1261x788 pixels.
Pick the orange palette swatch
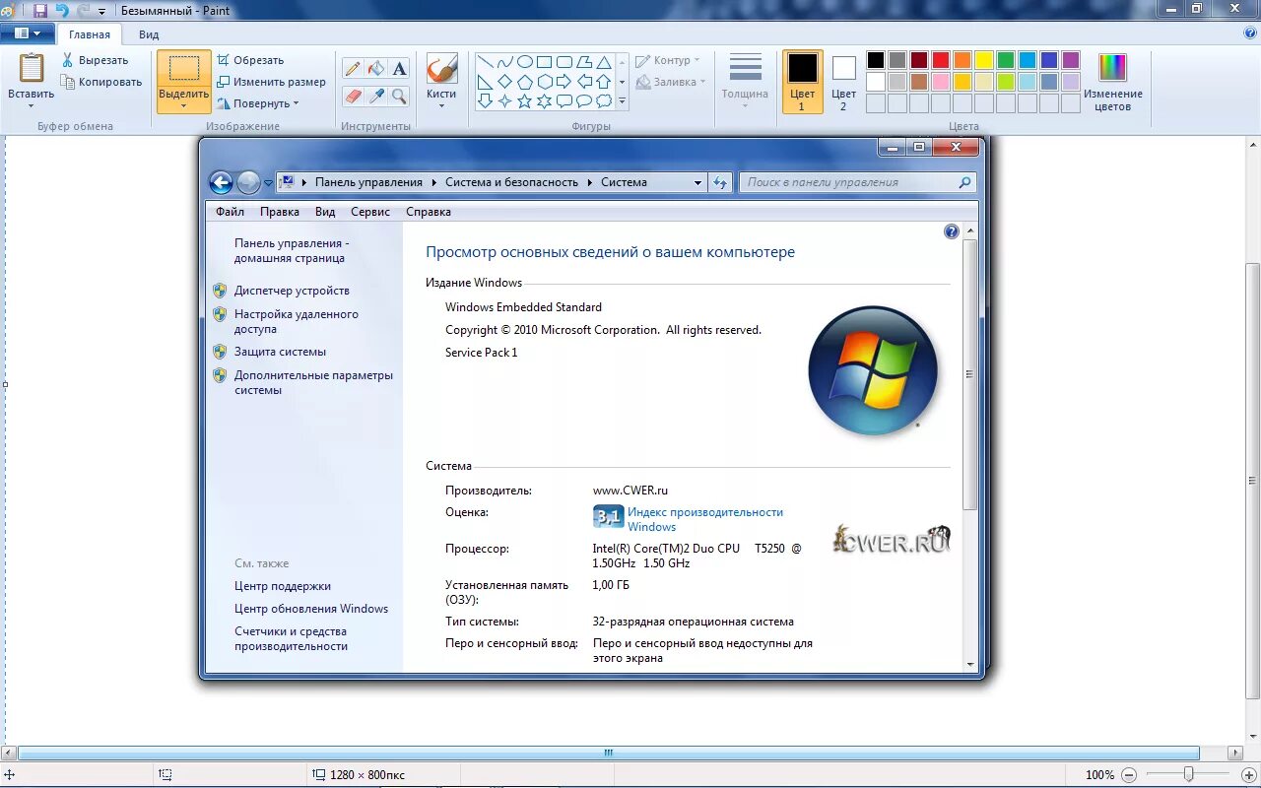coord(962,60)
